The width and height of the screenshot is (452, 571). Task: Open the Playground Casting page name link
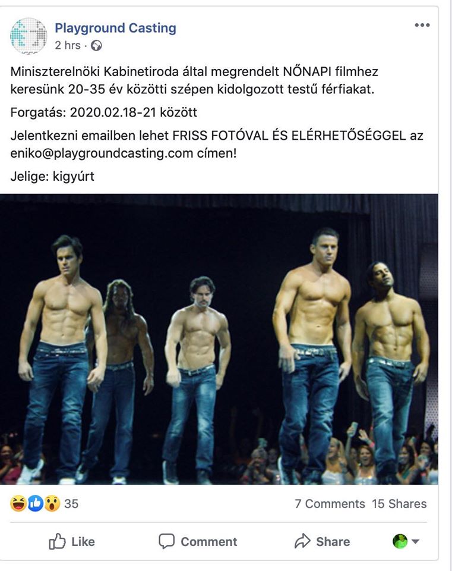click(115, 28)
